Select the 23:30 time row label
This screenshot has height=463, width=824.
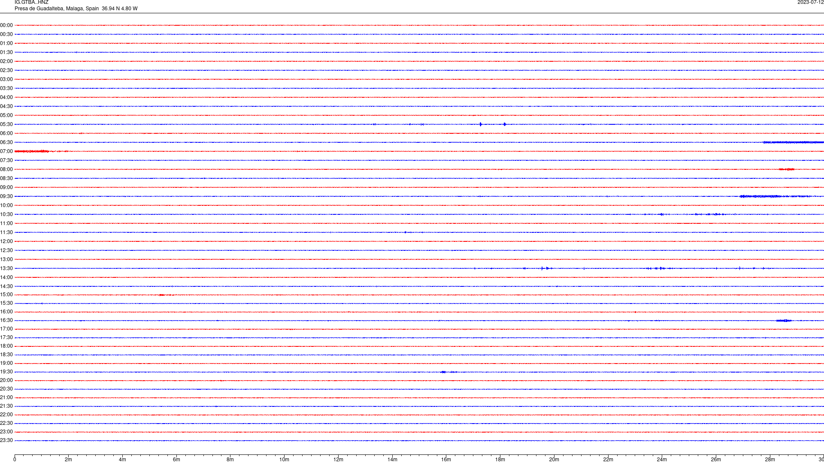pos(6,440)
